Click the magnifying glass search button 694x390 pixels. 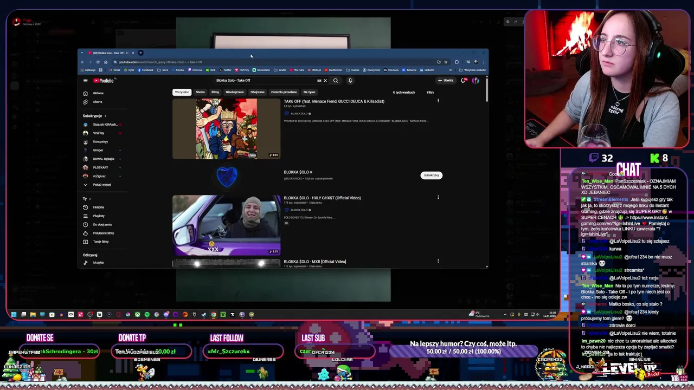336,81
